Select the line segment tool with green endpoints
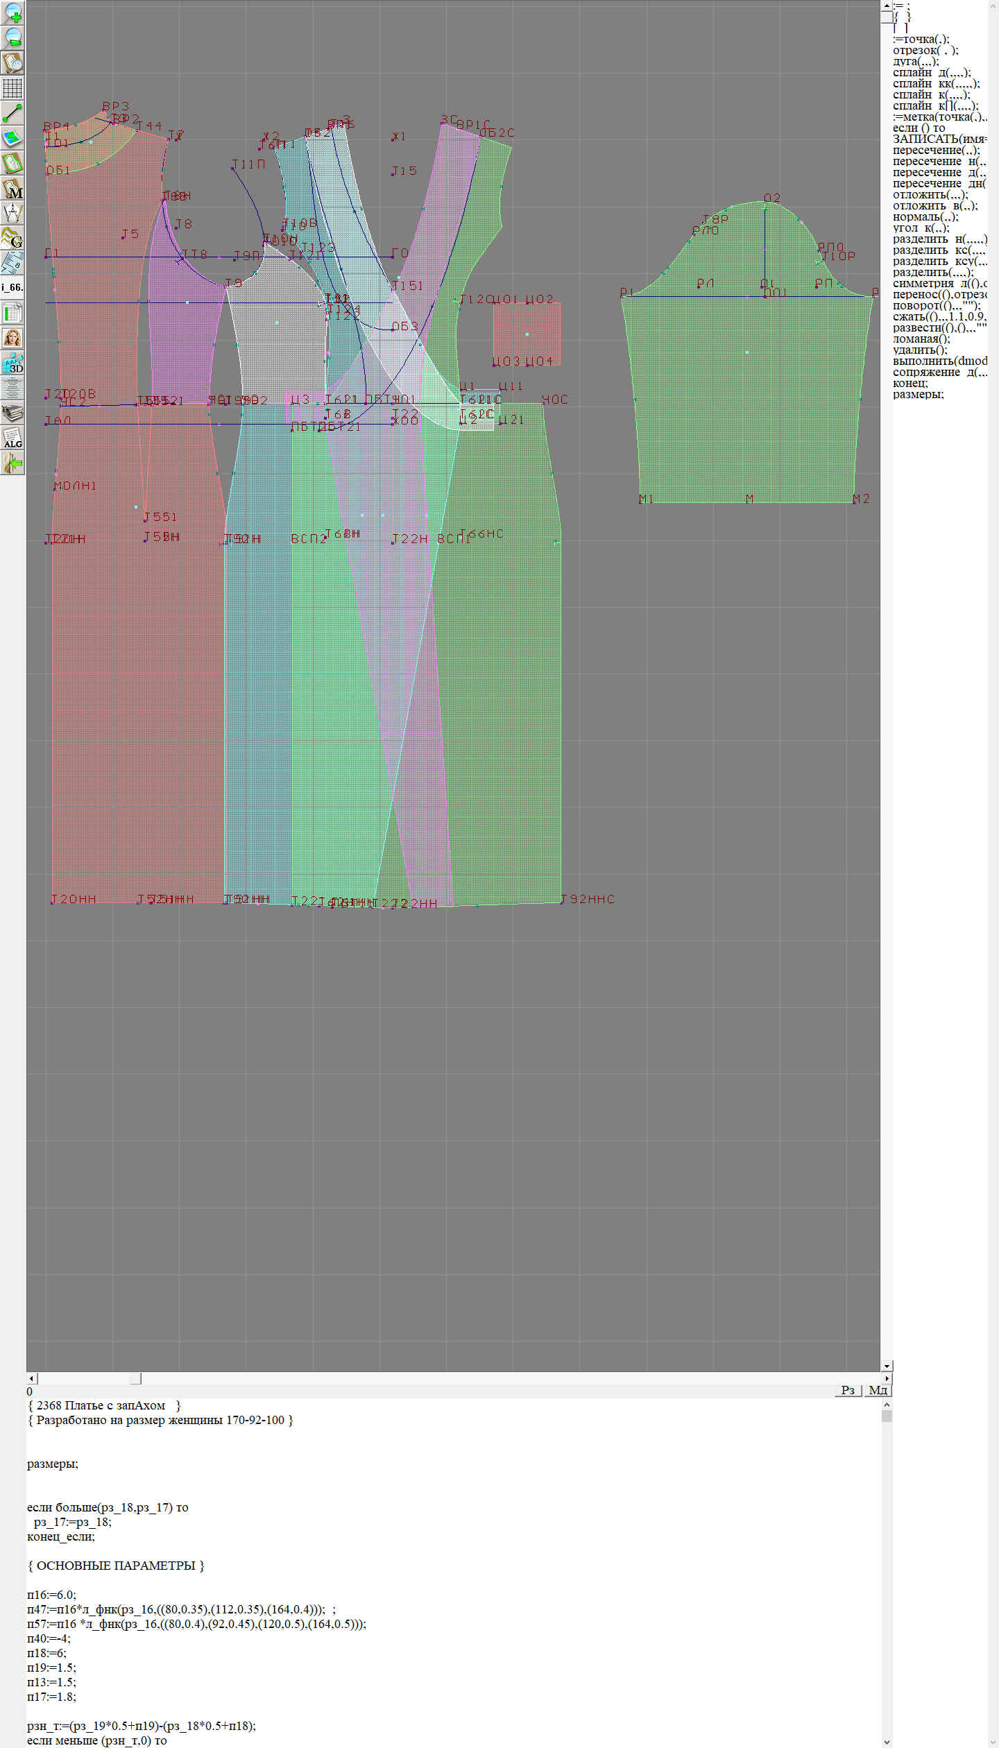The image size is (999, 1748). click(12, 113)
